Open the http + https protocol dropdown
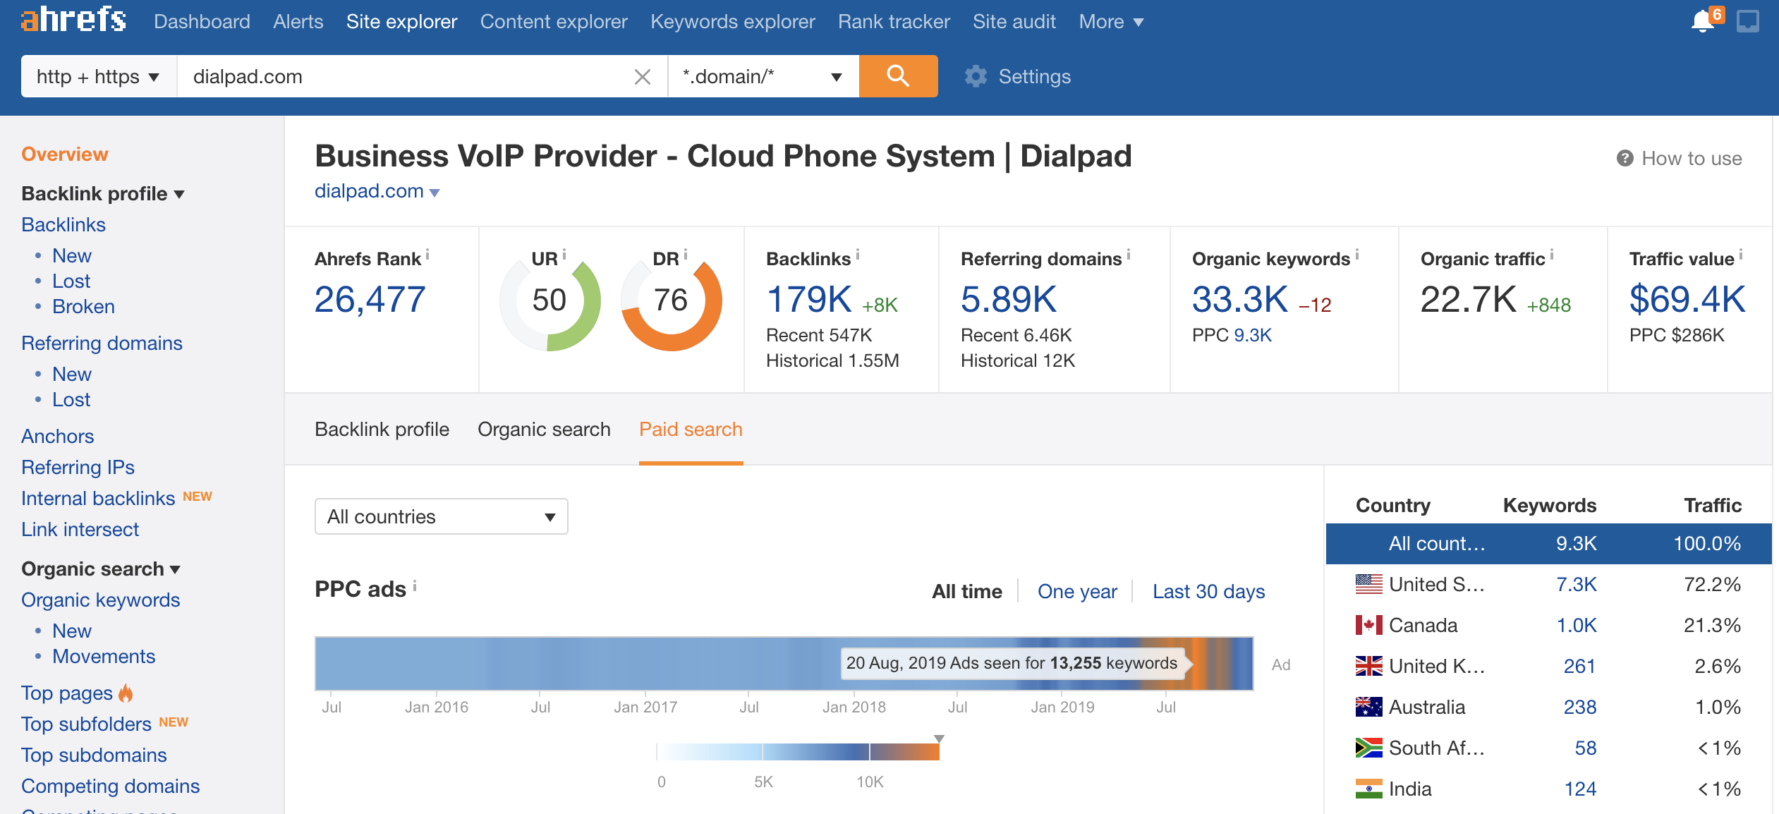 (98, 76)
